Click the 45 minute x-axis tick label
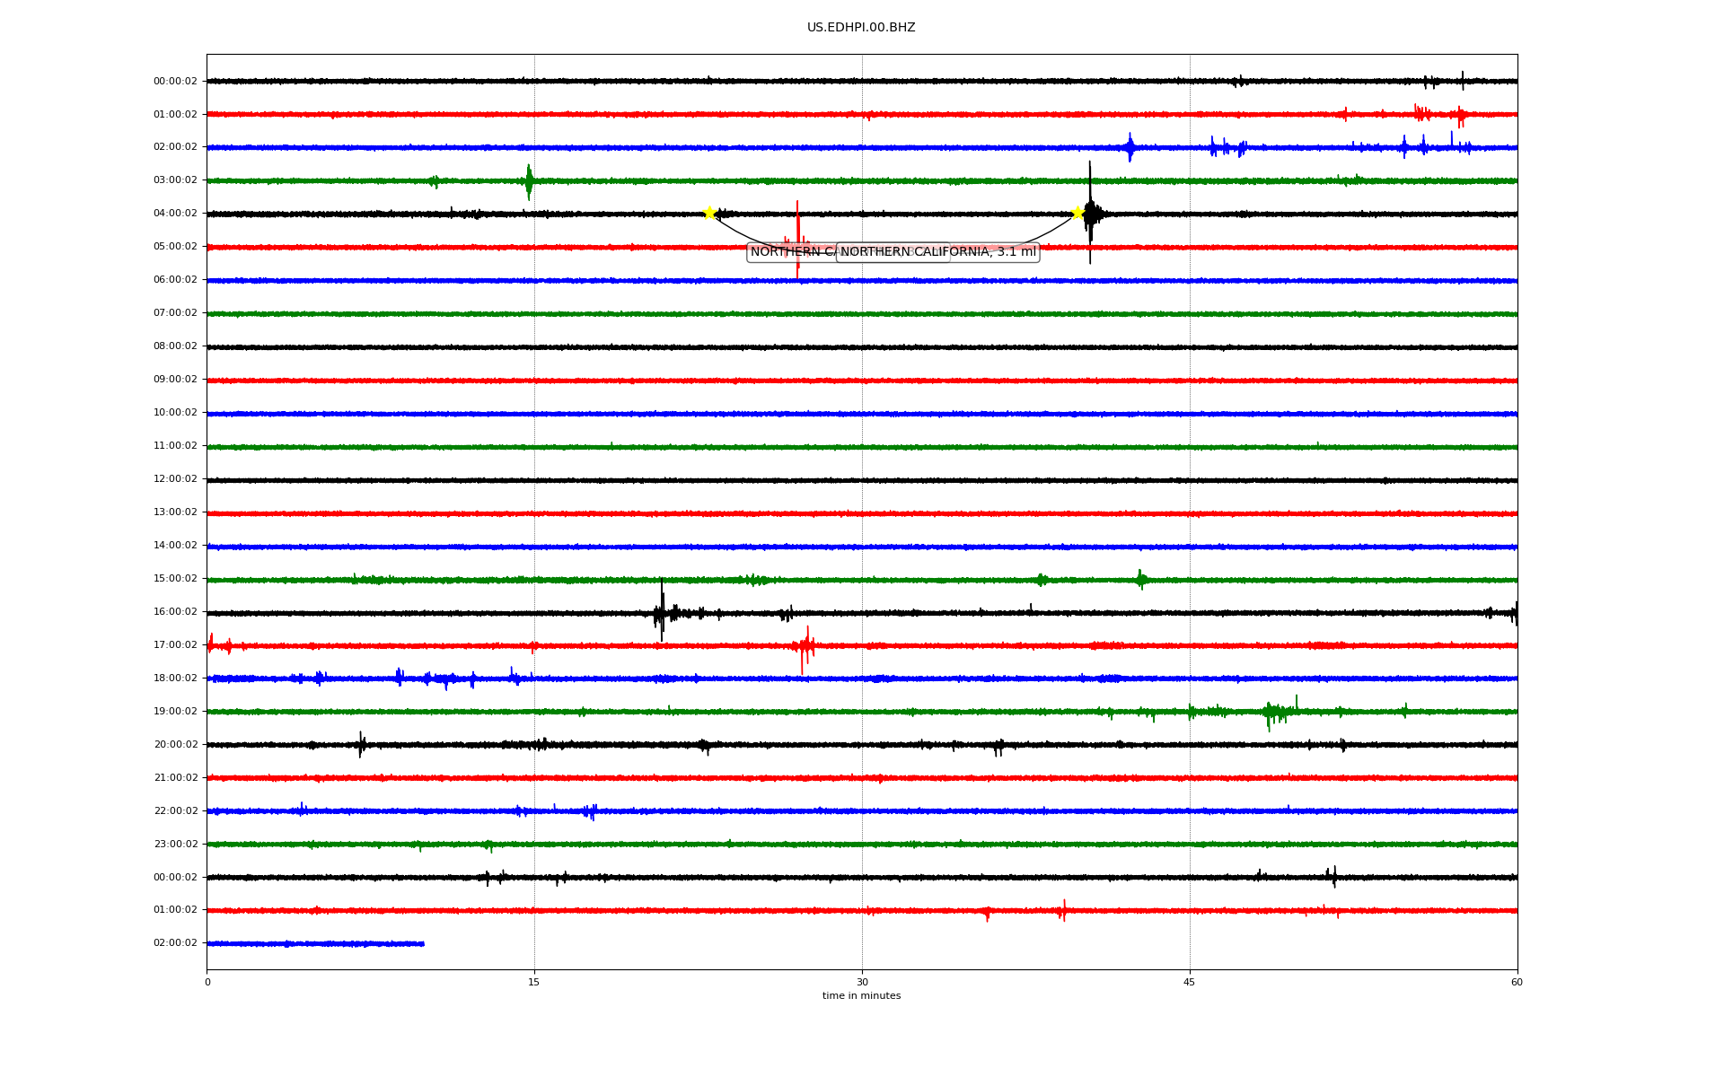Screen dimensions: 1724x1077 coord(1190,983)
